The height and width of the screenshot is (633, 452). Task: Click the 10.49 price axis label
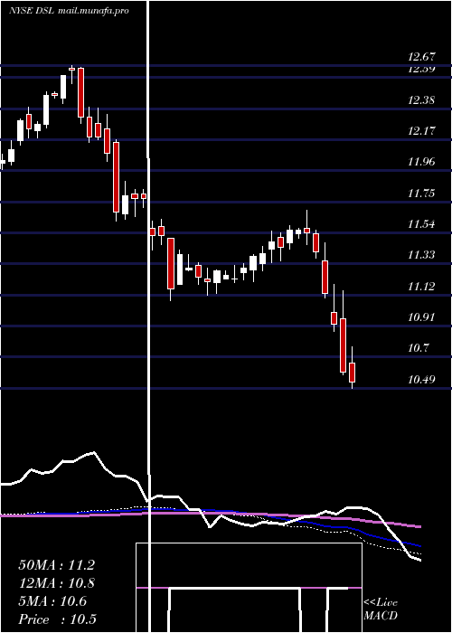click(421, 379)
